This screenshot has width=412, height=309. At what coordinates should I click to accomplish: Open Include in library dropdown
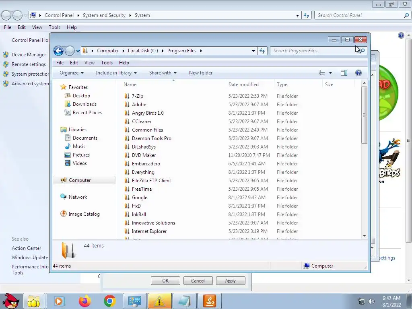click(x=116, y=73)
